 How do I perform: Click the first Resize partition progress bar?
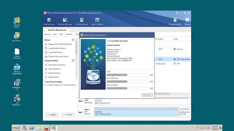(x=127, y=82)
